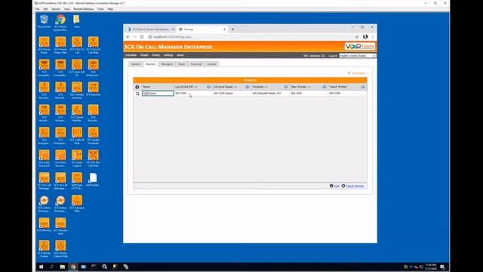Open the notification center icon in system tray
The height and width of the screenshot is (272, 483).
(443, 267)
